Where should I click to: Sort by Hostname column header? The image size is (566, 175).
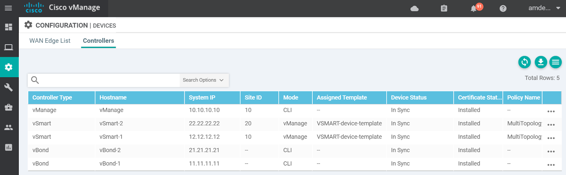tap(113, 97)
